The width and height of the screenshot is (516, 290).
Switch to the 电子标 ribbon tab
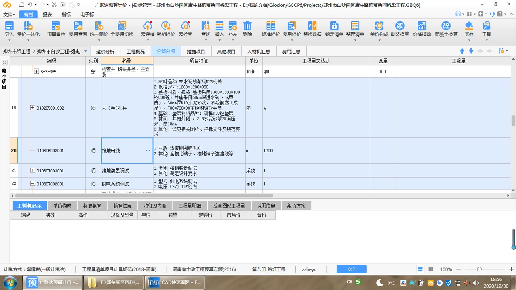(87, 14)
